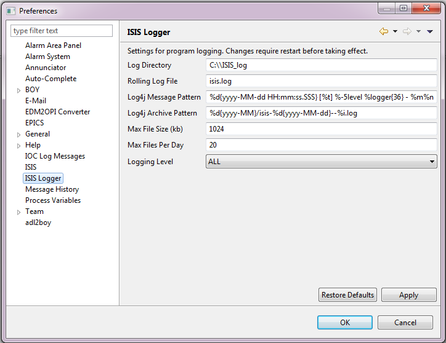446x343 pixels.
Task: Click the forward navigation arrow icon
Action: pos(407,32)
